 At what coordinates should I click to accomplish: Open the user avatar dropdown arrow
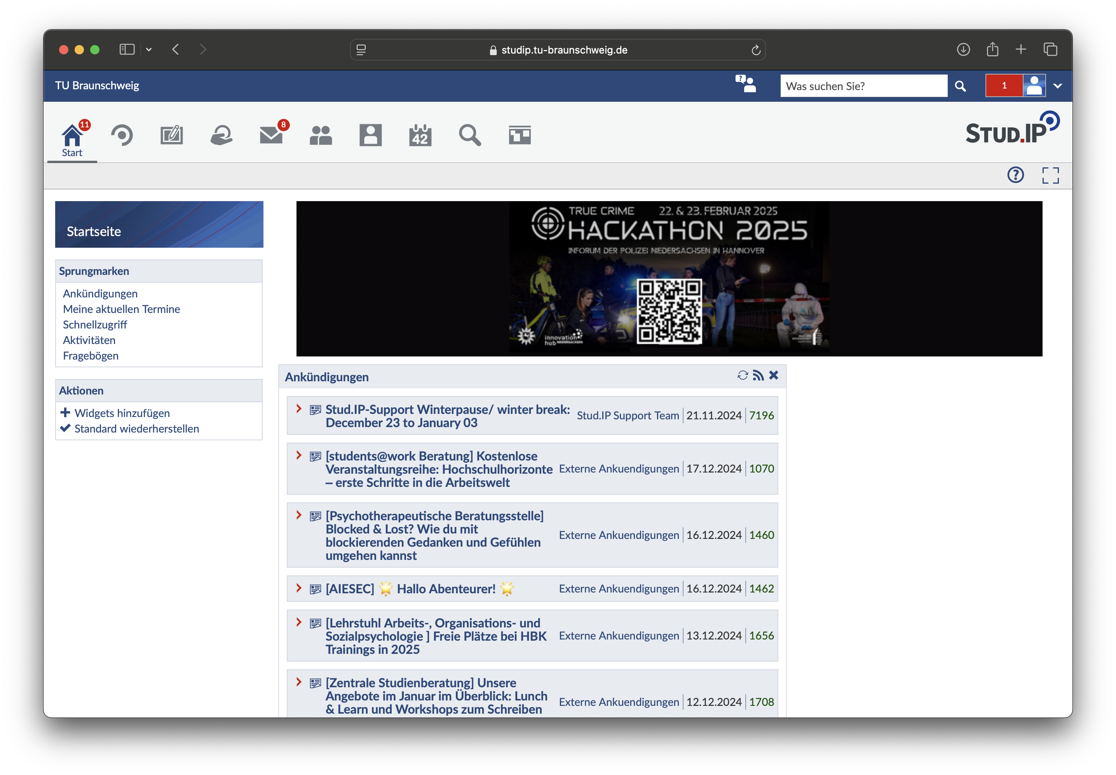point(1058,86)
